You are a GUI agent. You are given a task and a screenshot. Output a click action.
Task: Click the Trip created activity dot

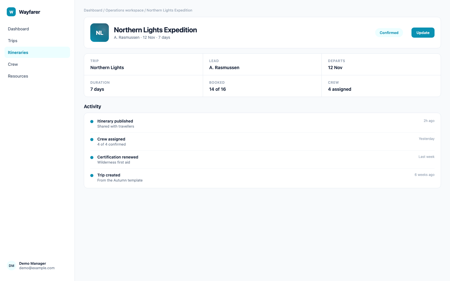coord(92,175)
